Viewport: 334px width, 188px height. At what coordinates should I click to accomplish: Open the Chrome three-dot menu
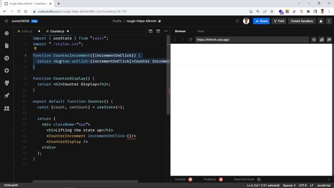(329, 11)
